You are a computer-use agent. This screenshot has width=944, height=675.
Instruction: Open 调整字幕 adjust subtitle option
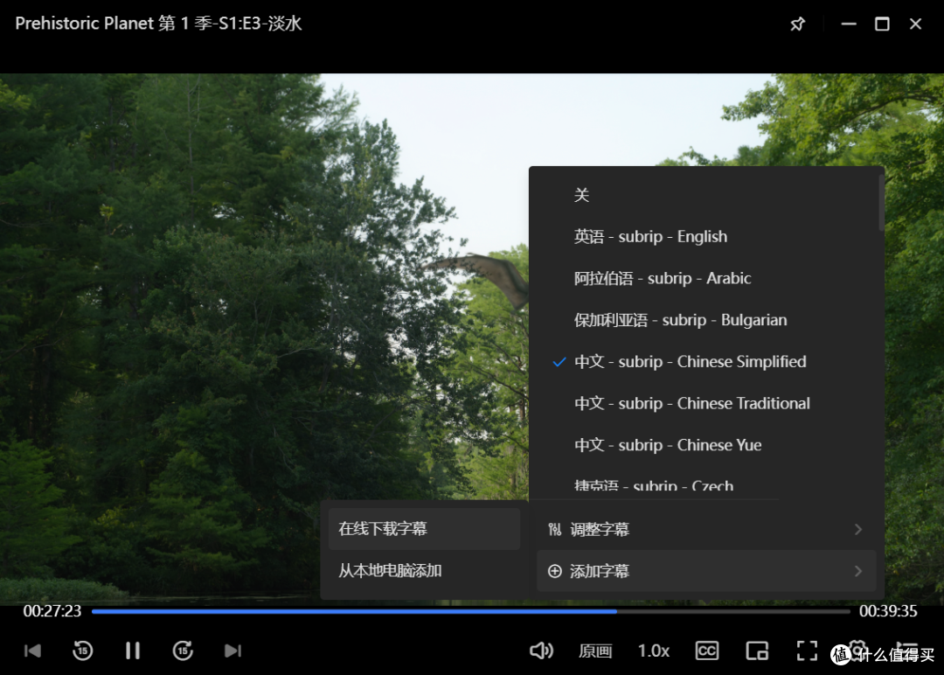tap(706, 529)
